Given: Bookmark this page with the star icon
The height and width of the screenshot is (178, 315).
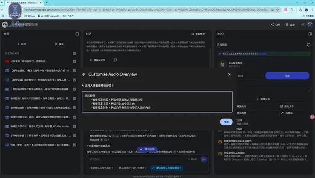Looking at the screenshot, I should click(278, 10).
